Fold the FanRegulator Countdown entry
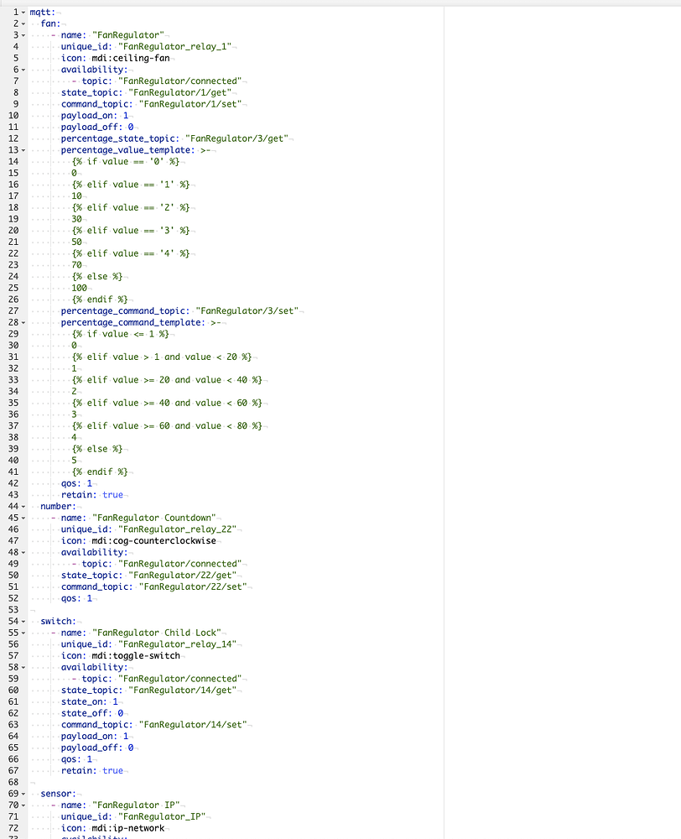 [23, 518]
